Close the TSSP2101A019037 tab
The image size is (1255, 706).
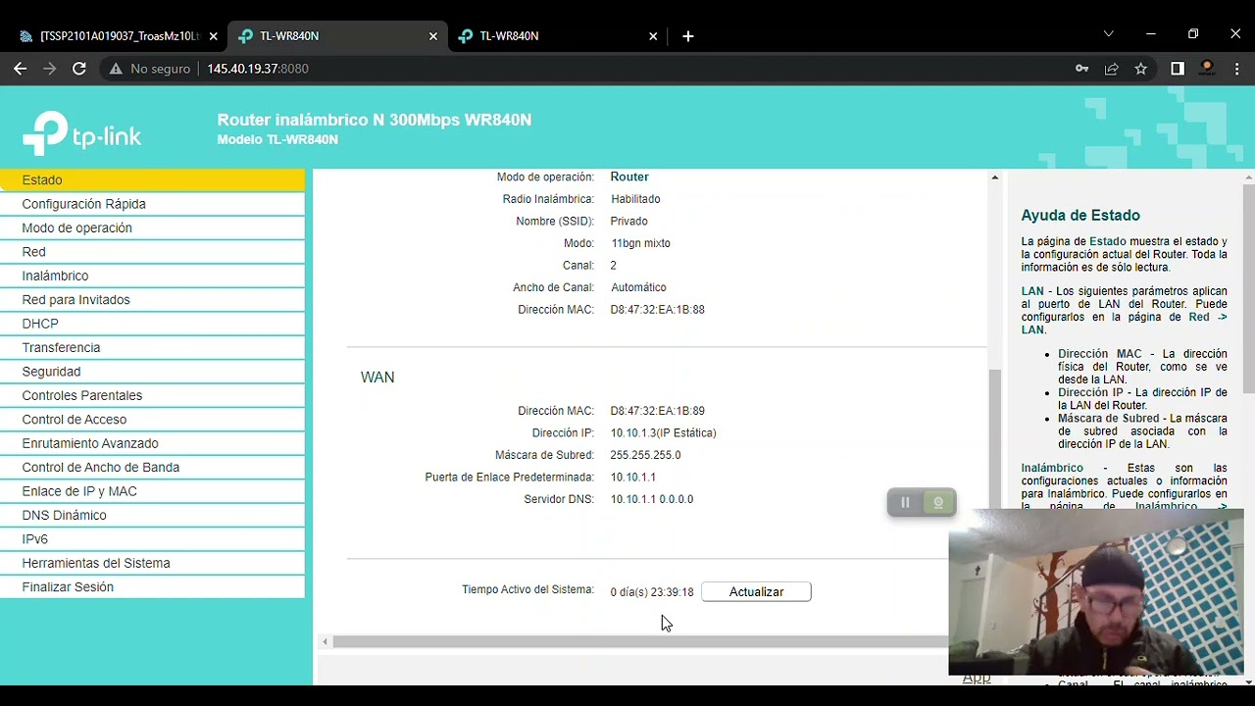click(x=214, y=36)
